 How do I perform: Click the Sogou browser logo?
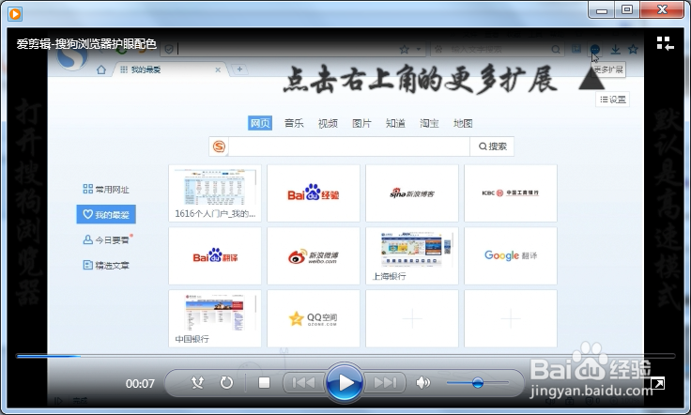[x=72, y=55]
